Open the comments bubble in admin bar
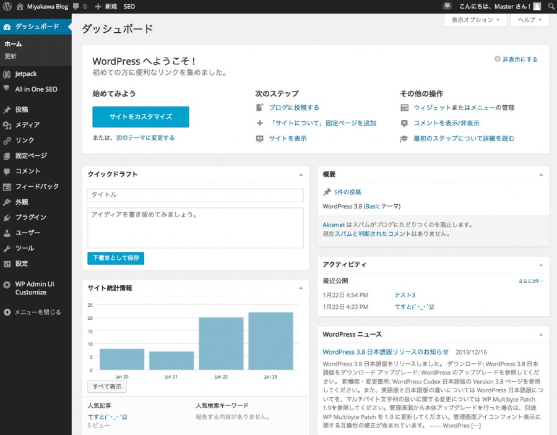 click(x=76, y=6)
